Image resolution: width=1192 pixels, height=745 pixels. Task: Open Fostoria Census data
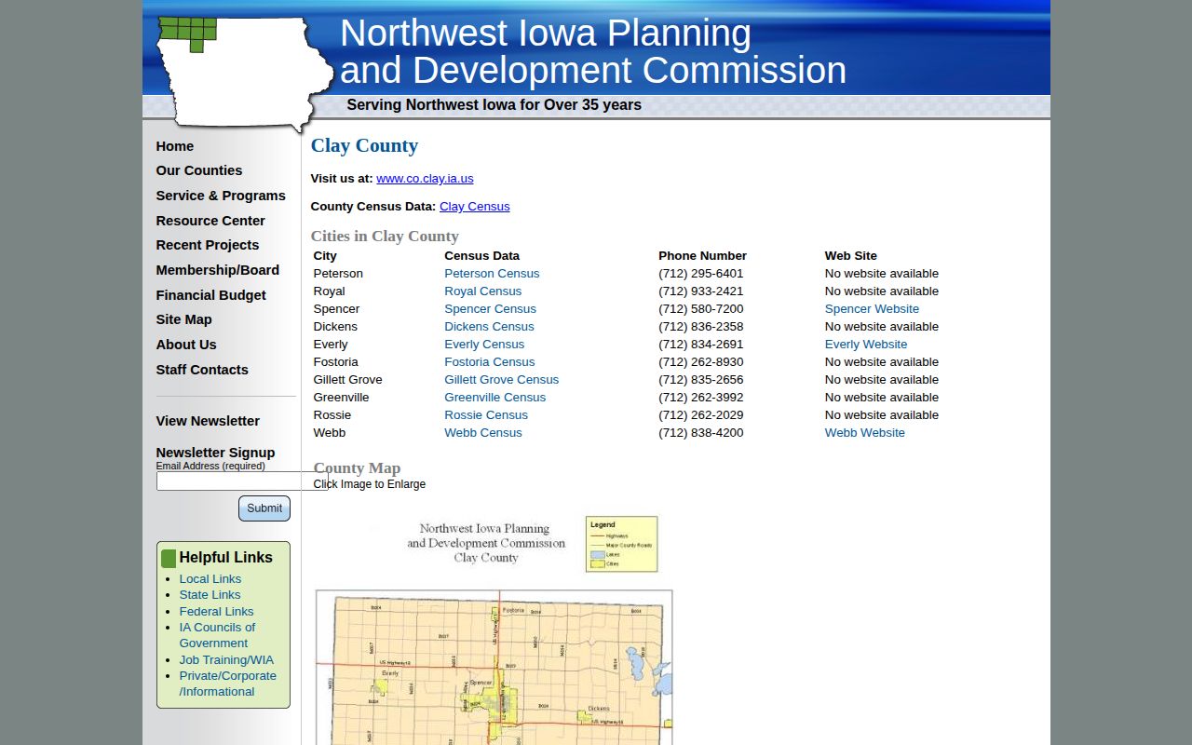pyautogui.click(x=490, y=362)
